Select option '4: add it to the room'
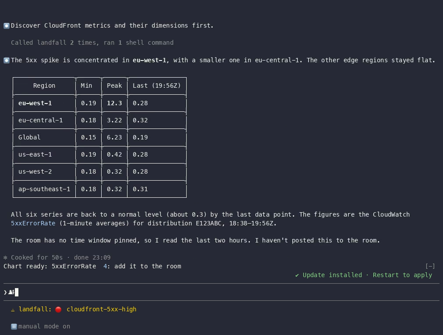 (x=142, y=266)
